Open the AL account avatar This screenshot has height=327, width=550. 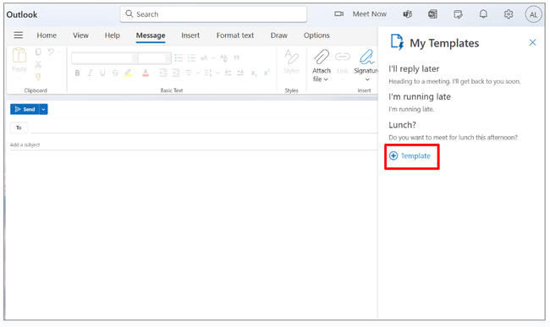(x=533, y=14)
